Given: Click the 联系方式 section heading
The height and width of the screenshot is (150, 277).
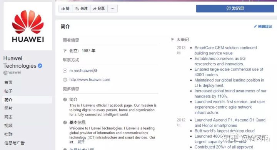Looking at the screenshot, I should click(x=71, y=60).
